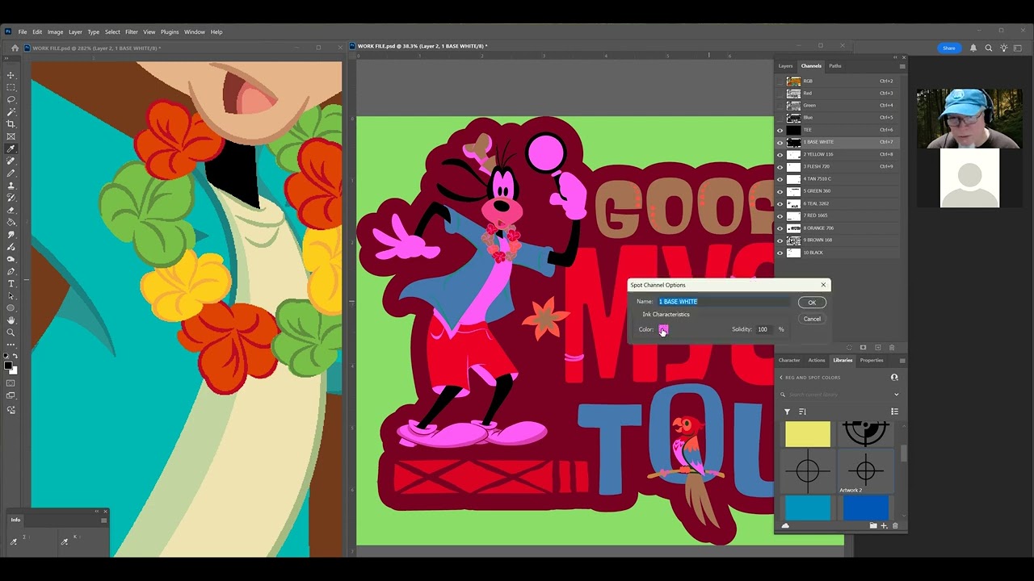Open the notifications bell icon

coord(973,48)
